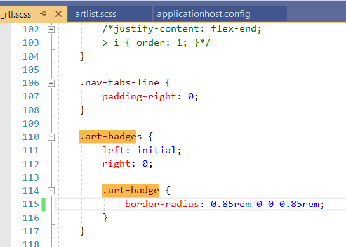
Task: Pin the _rtl.scss tab
Action: [x=43, y=14]
